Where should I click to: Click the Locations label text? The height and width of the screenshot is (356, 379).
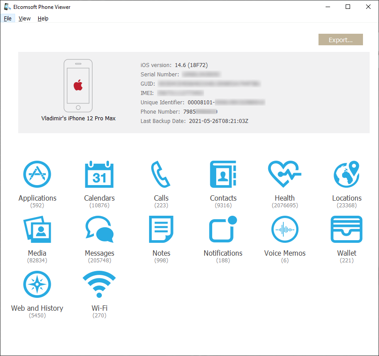click(x=347, y=198)
